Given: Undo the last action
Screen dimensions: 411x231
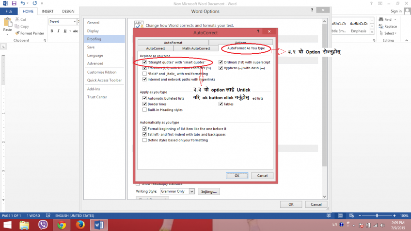Looking at the screenshot, I should 23,3.
